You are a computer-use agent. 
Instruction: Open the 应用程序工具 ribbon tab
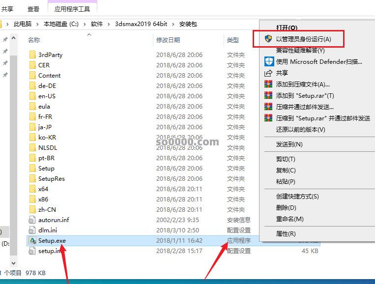72,9
